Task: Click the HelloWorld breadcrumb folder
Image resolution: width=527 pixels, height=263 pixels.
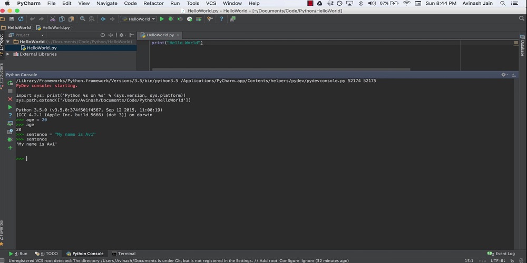Action: 16,27
